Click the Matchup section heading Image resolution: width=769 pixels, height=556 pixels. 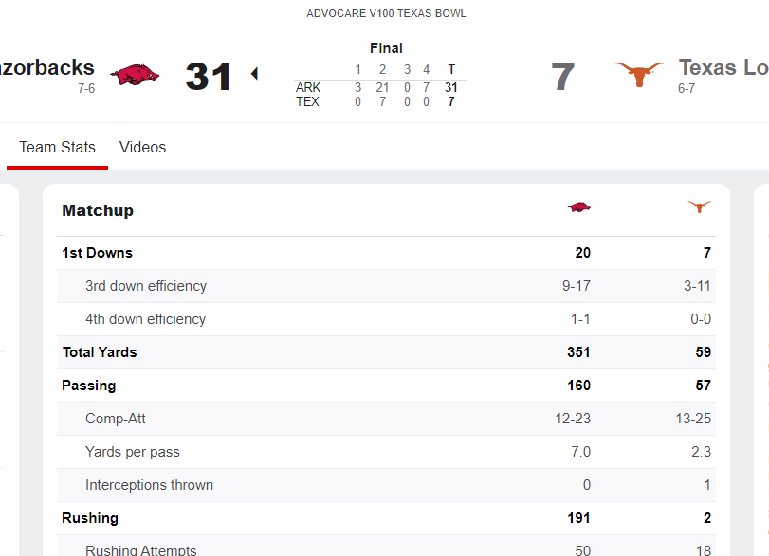[x=98, y=210]
